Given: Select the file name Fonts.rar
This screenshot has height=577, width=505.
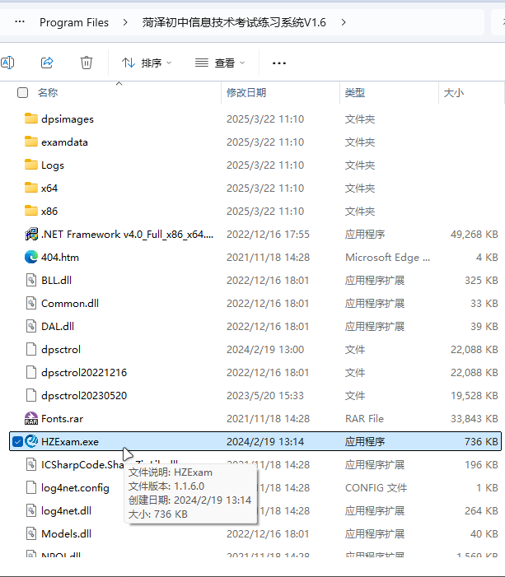Looking at the screenshot, I should 63,419.
